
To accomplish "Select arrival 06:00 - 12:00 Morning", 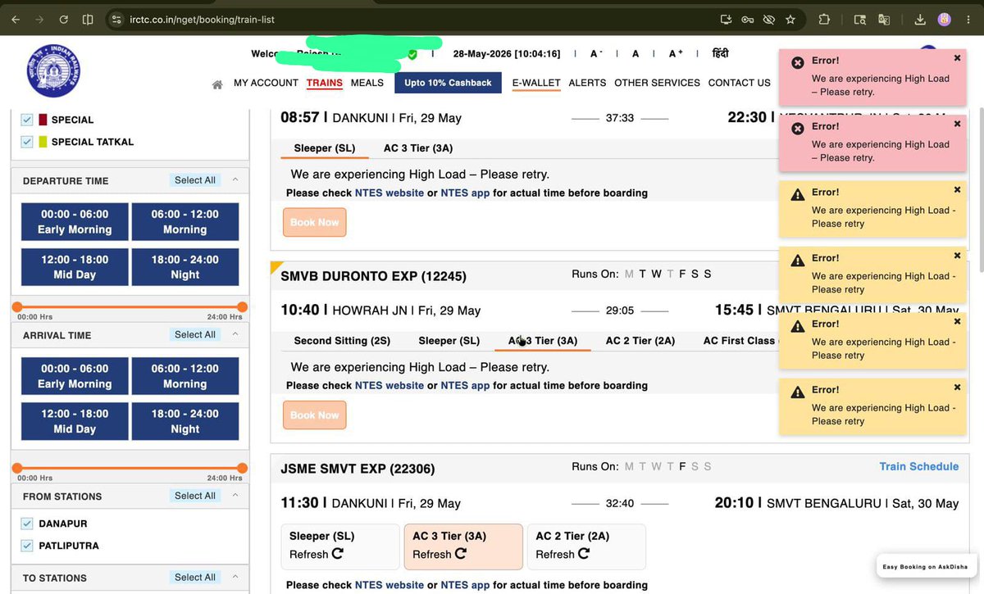I will coord(184,376).
